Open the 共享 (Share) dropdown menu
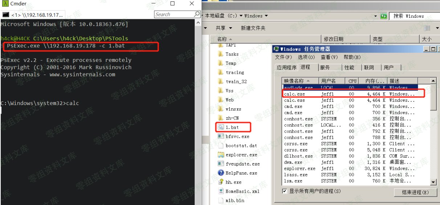 (222, 28)
